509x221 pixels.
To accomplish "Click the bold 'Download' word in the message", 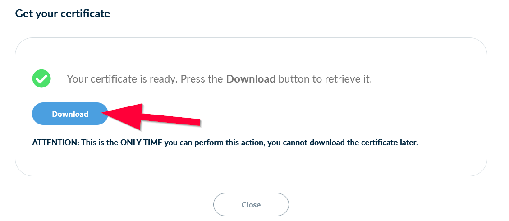I will point(251,79).
